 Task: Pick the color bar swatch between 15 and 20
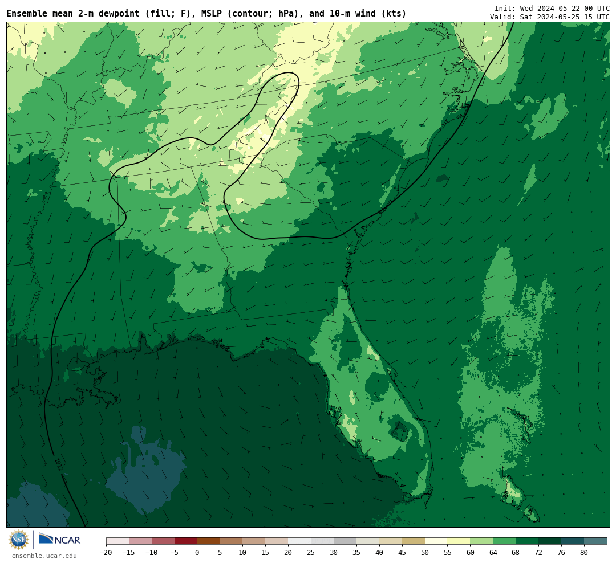(277, 541)
